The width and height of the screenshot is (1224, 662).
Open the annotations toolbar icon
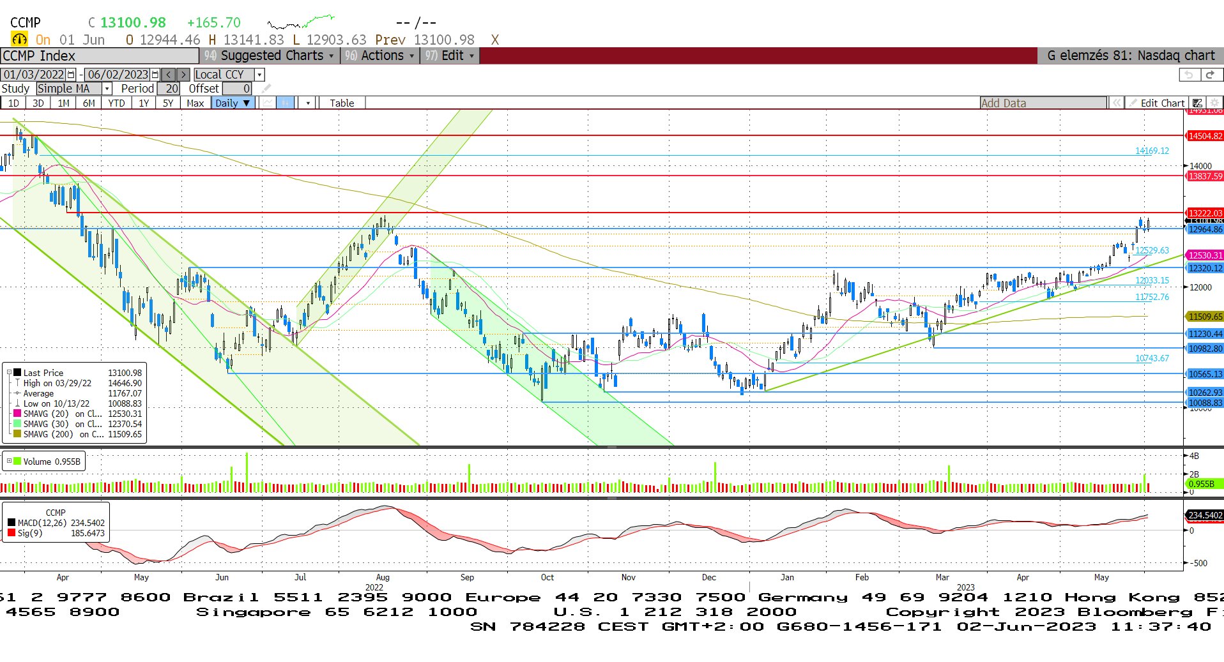(1197, 103)
